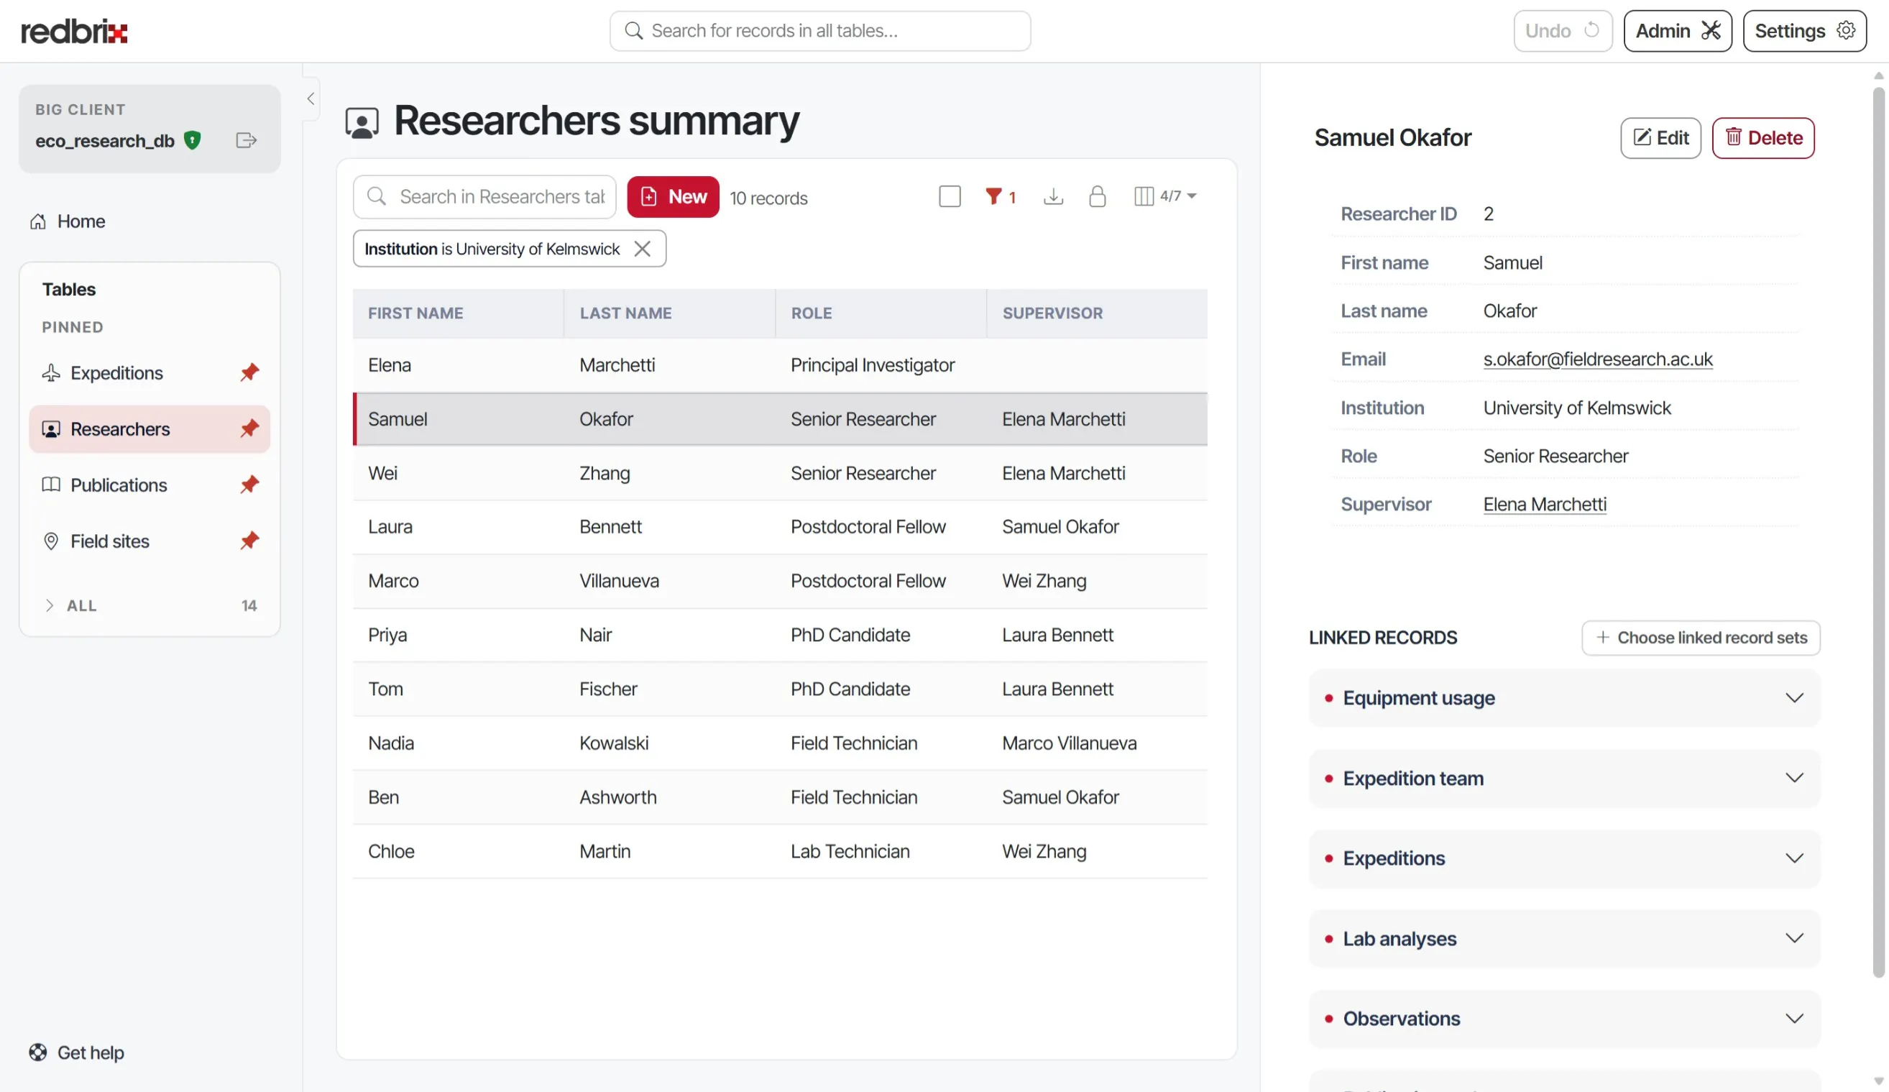Focus the Search in Researchers table field
The image size is (1889, 1092).
[484, 196]
